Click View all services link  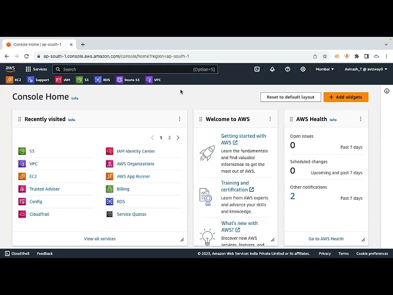coord(99,239)
